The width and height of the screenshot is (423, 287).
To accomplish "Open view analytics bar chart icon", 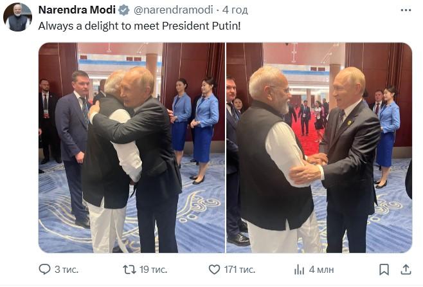I will [299, 270].
